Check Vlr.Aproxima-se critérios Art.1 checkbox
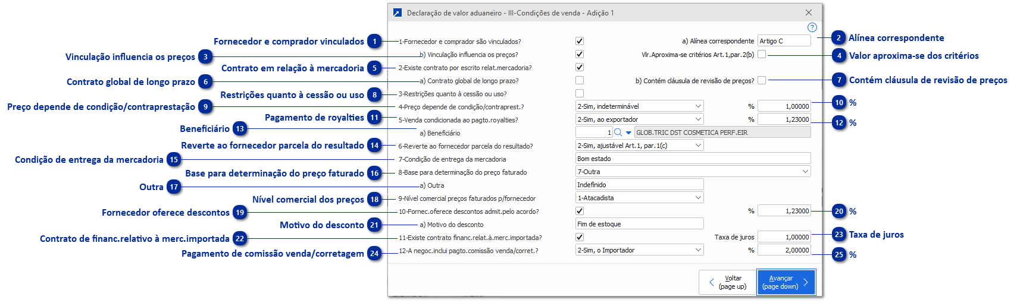This screenshot has height=306, width=1017. (762, 54)
